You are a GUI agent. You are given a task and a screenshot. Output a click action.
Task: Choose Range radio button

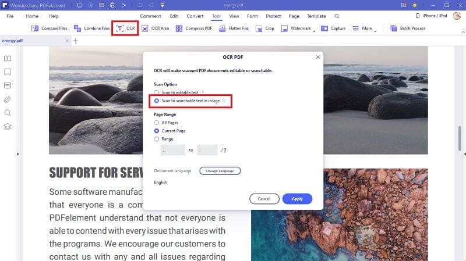(x=157, y=139)
